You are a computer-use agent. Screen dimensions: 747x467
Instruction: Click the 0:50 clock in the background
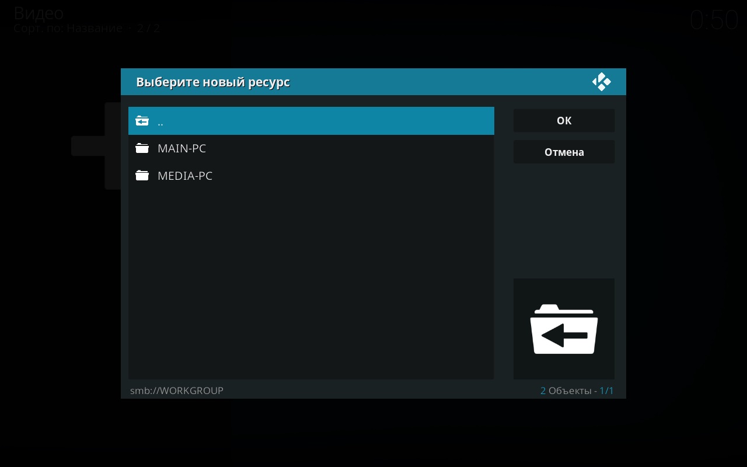(x=714, y=20)
